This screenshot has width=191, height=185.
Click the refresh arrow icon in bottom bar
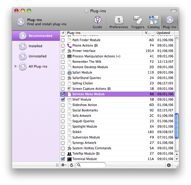[71, 165]
